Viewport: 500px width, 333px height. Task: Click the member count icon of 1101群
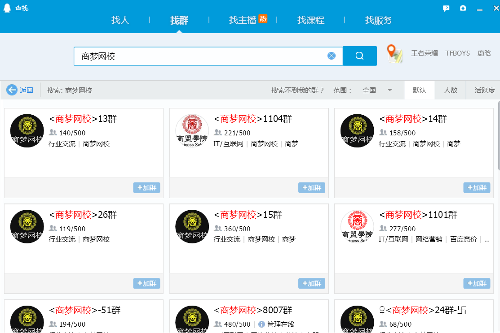pos(383,228)
